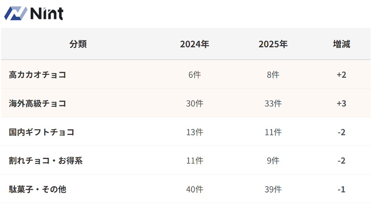The height and width of the screenshot is (212, 376).
Task: Click the 分類 column header
Action: point(78,44)
